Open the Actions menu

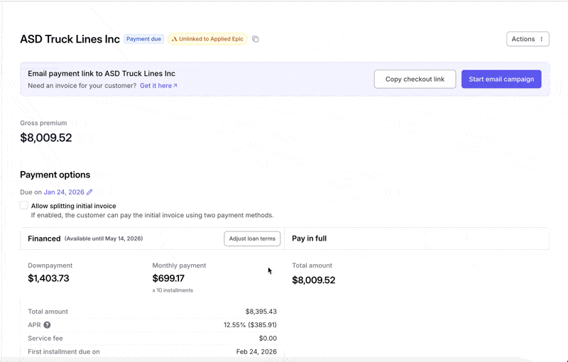pos(528,39)
